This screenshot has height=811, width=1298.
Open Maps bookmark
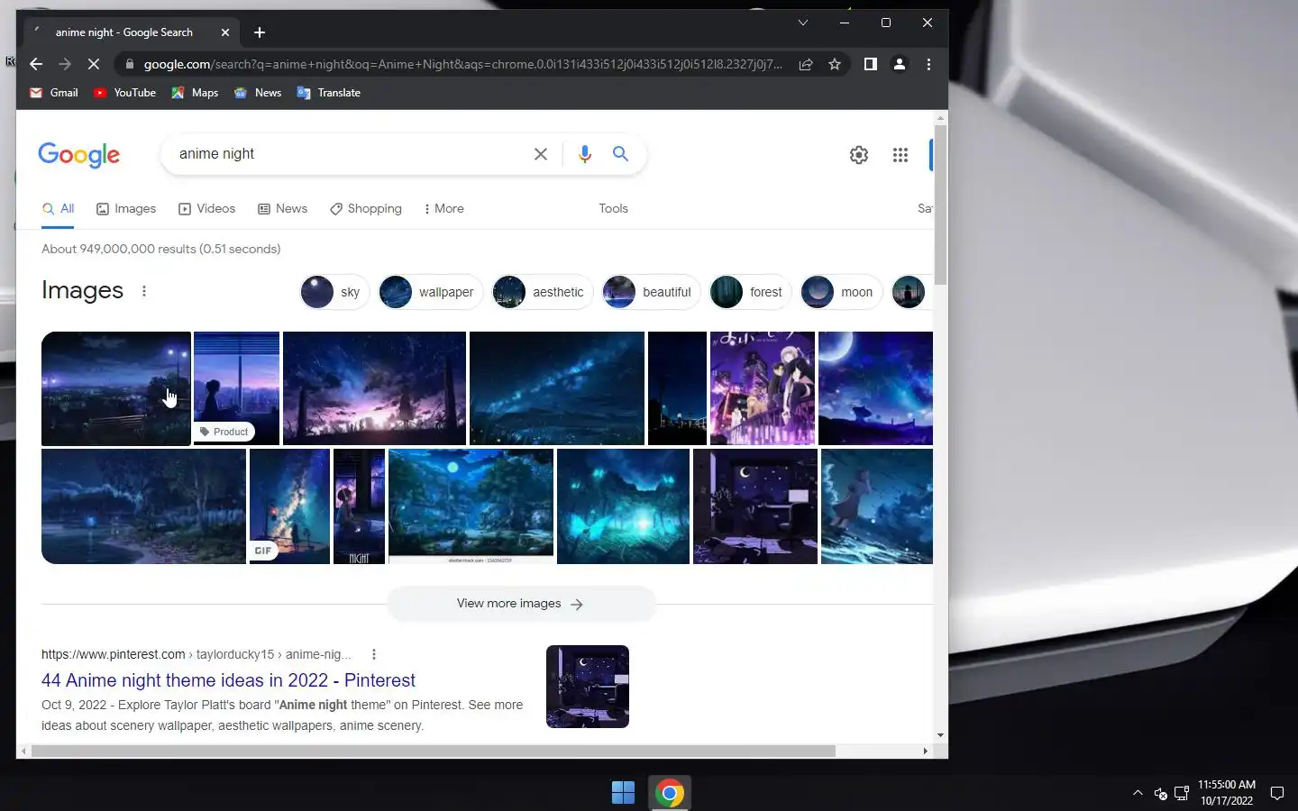click(x=196, y=93)
